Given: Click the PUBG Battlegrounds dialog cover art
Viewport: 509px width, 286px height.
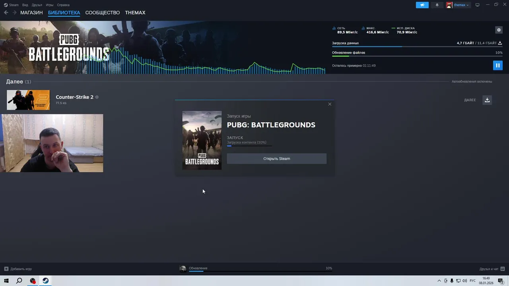Looking at the screenshot, I should tap(202, 140).
